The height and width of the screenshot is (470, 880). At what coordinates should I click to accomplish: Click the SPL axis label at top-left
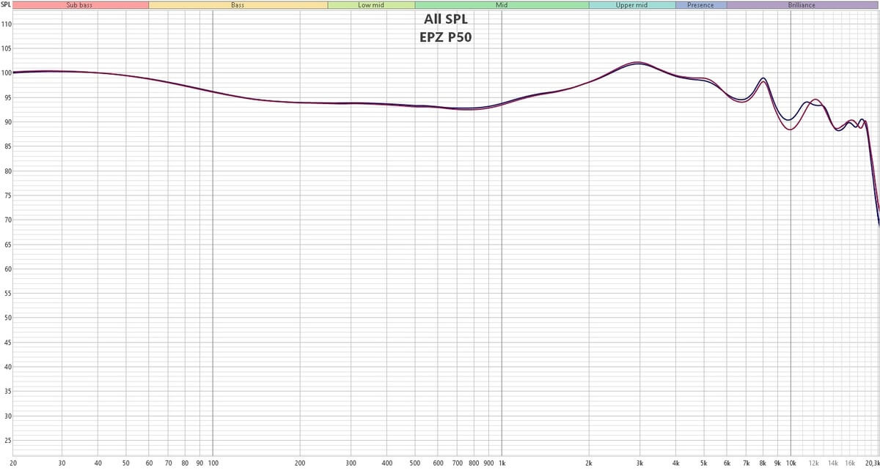point(6,4)
